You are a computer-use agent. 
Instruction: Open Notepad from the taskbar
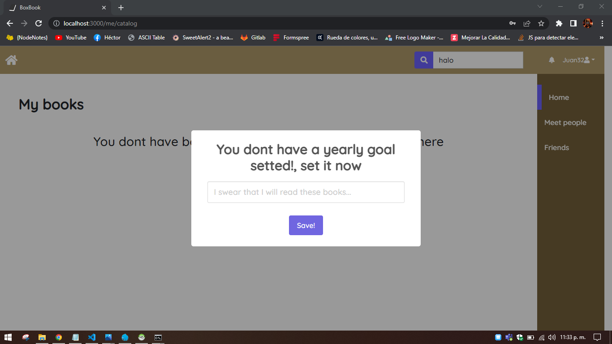tap(75, 337)
